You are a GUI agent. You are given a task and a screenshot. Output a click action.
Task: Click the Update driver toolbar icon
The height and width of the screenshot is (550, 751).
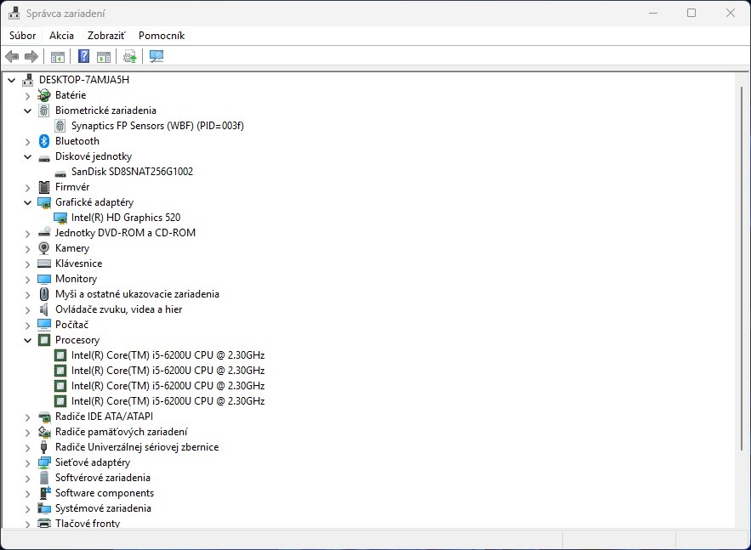(129, 57)
